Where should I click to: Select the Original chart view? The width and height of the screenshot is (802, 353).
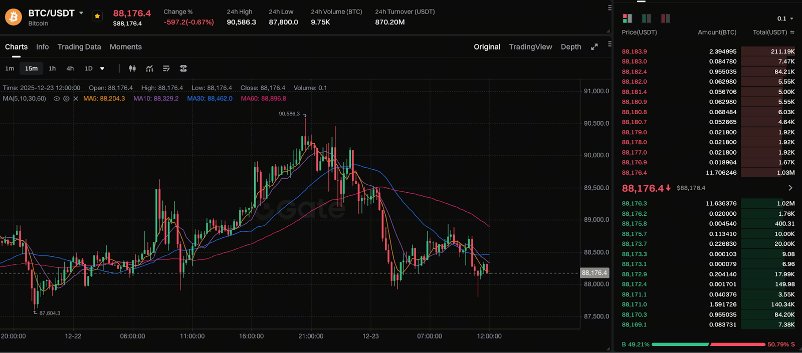tap(487, 47)
